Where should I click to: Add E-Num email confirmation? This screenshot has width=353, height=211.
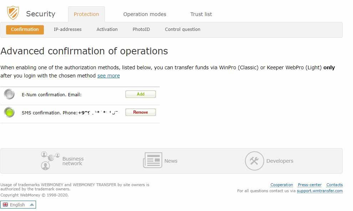pyautogui.click(x=140, y=94)
